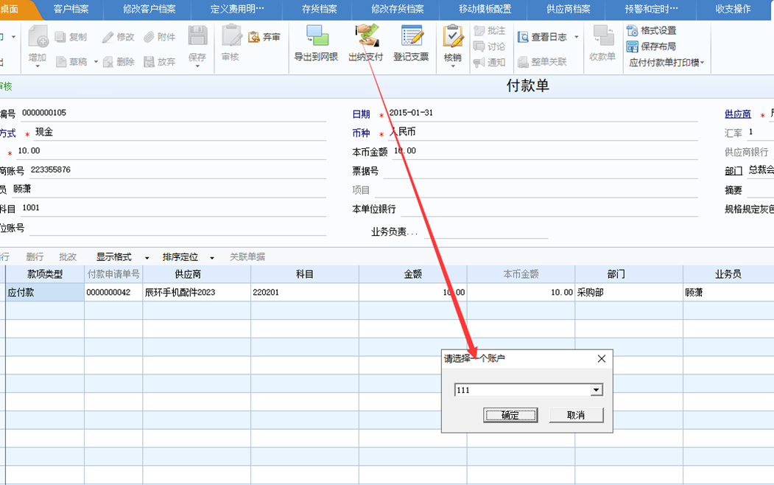
Task: Click the 弃审 unapprove icon
Action: click(x=264, y=37)
